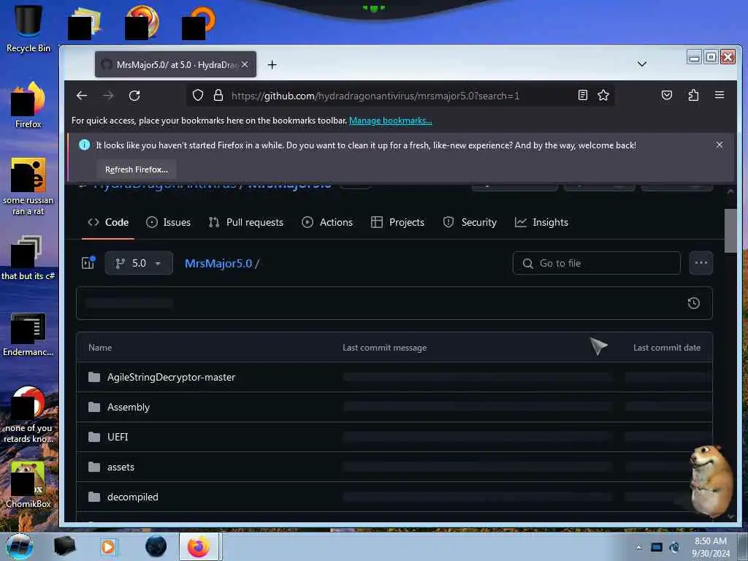The image size is (748, 561).
Task: Click the Name column header
Action: pos(100,347)
